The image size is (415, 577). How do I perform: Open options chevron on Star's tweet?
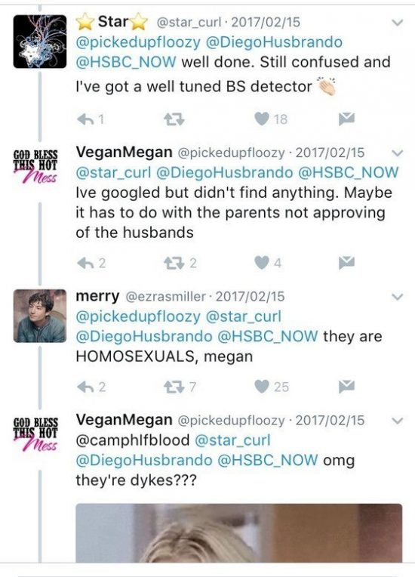(x=398, y=23)
